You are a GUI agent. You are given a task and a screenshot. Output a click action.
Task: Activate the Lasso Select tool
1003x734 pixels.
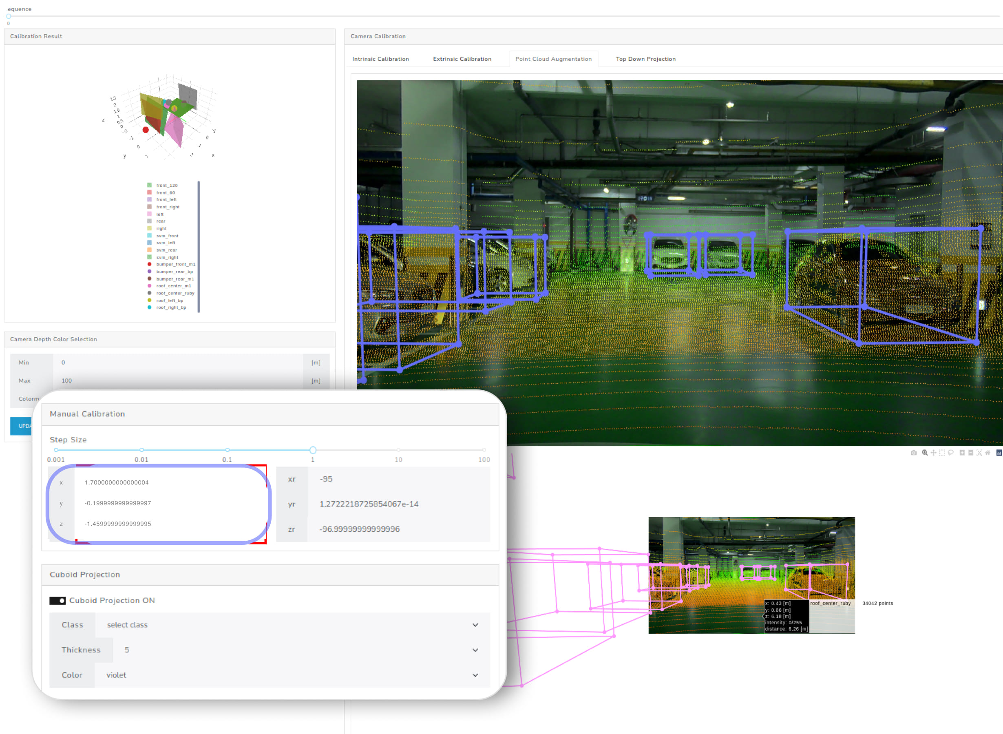pos(951,453)
